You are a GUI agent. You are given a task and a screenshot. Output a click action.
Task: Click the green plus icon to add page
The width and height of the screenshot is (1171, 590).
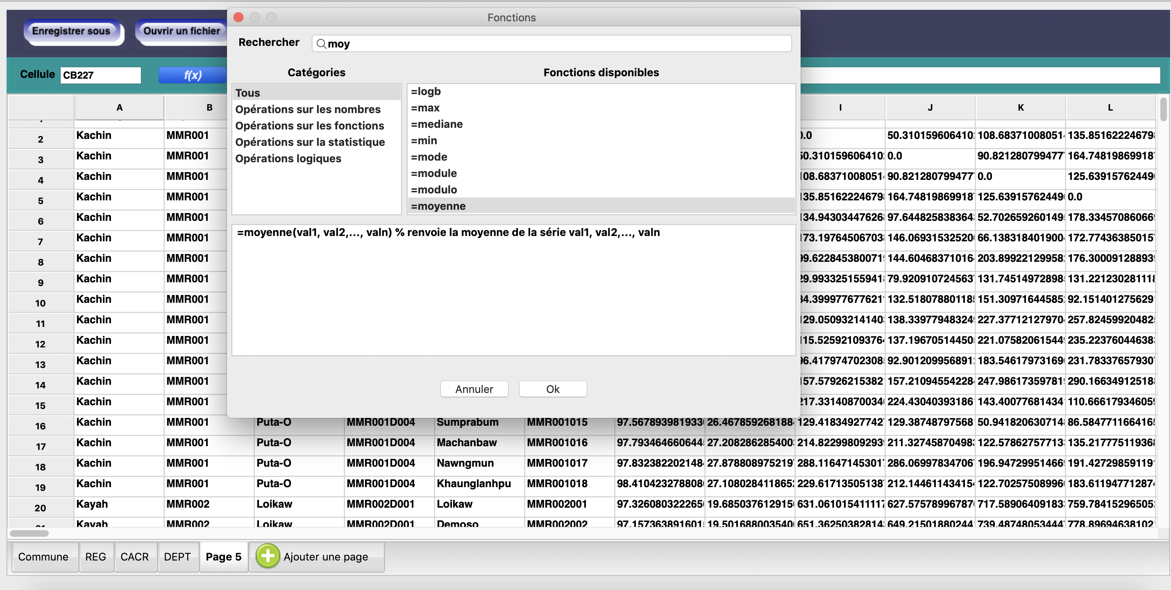(268, 556)
